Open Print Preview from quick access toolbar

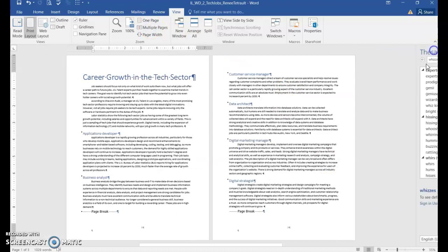[x=49, y=3]
